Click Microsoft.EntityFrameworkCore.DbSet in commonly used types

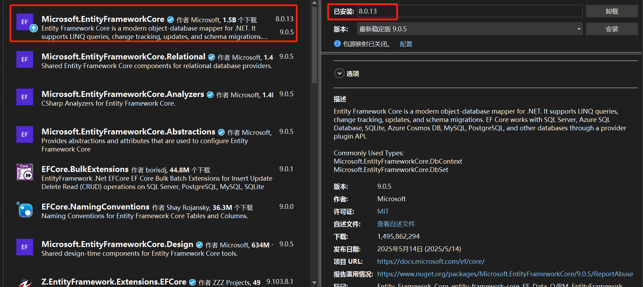(391, 170)
